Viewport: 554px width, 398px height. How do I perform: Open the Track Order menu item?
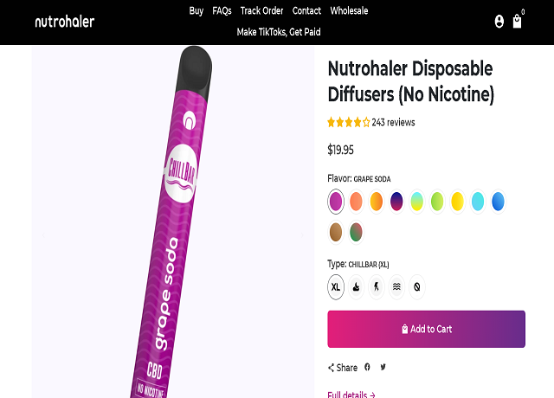pos(261,11)
